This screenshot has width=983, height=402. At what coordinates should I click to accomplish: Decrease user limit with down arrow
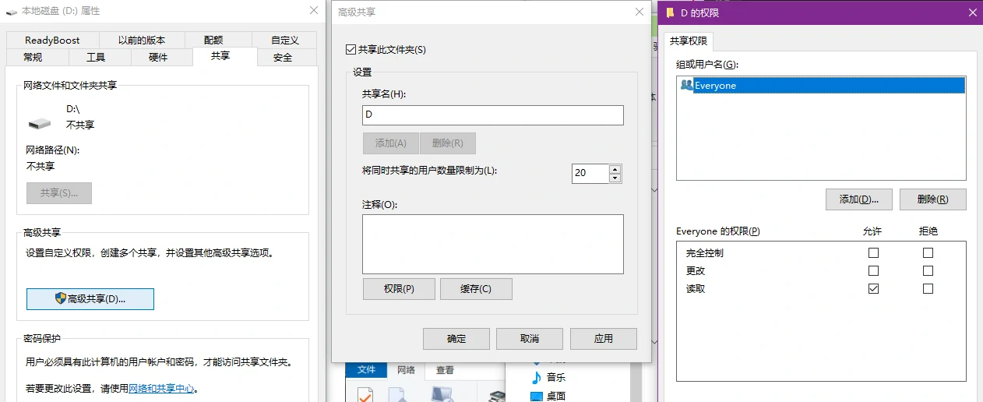615,178
